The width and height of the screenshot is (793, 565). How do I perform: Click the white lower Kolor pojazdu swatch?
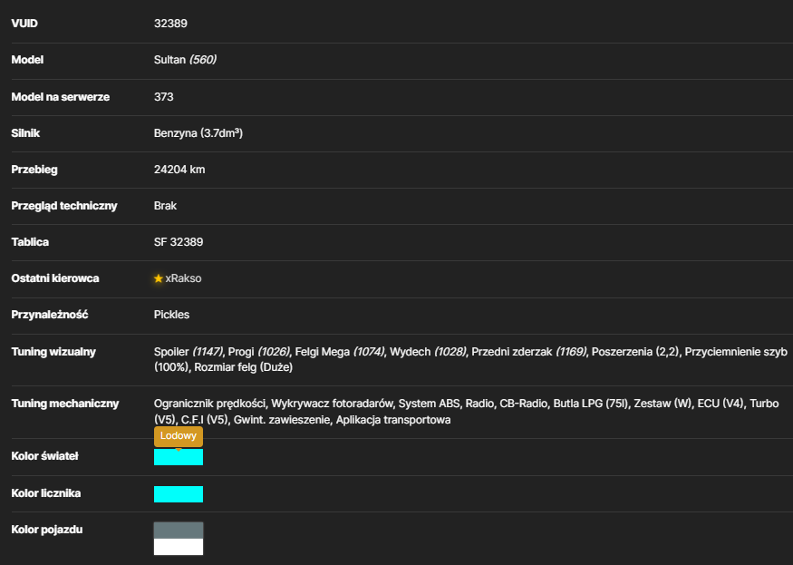179,547
